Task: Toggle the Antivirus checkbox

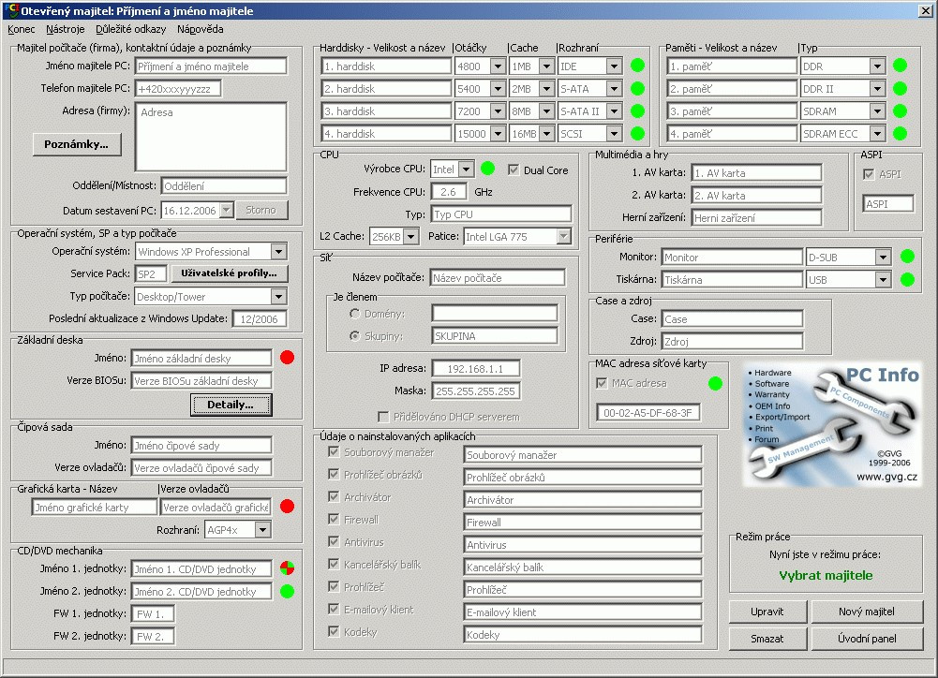Action: (334, 541)
